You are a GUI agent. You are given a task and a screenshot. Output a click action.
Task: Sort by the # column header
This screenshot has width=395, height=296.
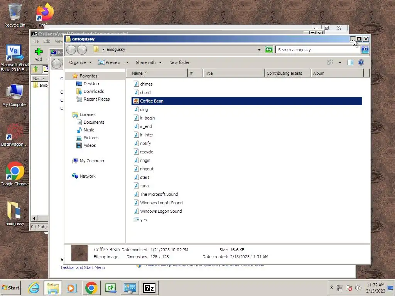tap(196, 73)
